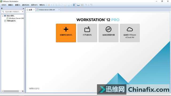Click the 创建新的虚拟机 orange tile
171x96 pixels.
pyautogui.click(x=66, y=33)
